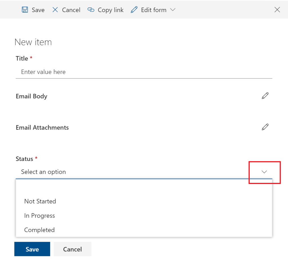The width and height of the screenshot is (288, 264).
Task: Open the 'Edit form' command label
Action: pos(154,10)
